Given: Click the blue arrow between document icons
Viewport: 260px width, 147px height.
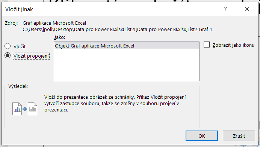Looking at the screenshot, I should click(25, 109).
